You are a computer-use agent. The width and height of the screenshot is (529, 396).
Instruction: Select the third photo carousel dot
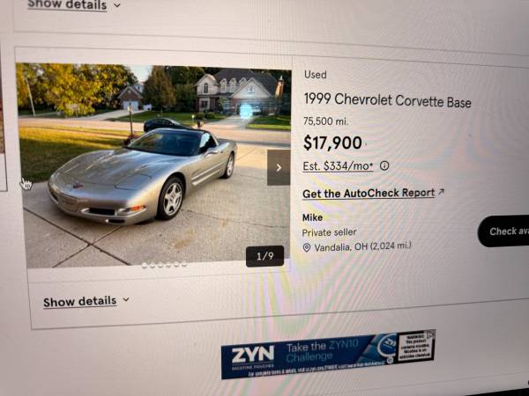click(x=160, y=265)
